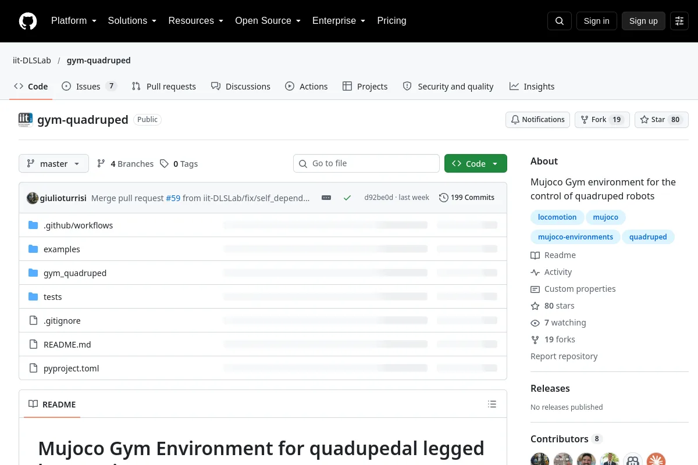View commit checks green checkmark
This screenshot has height=465, width=698.
[347, 198]
